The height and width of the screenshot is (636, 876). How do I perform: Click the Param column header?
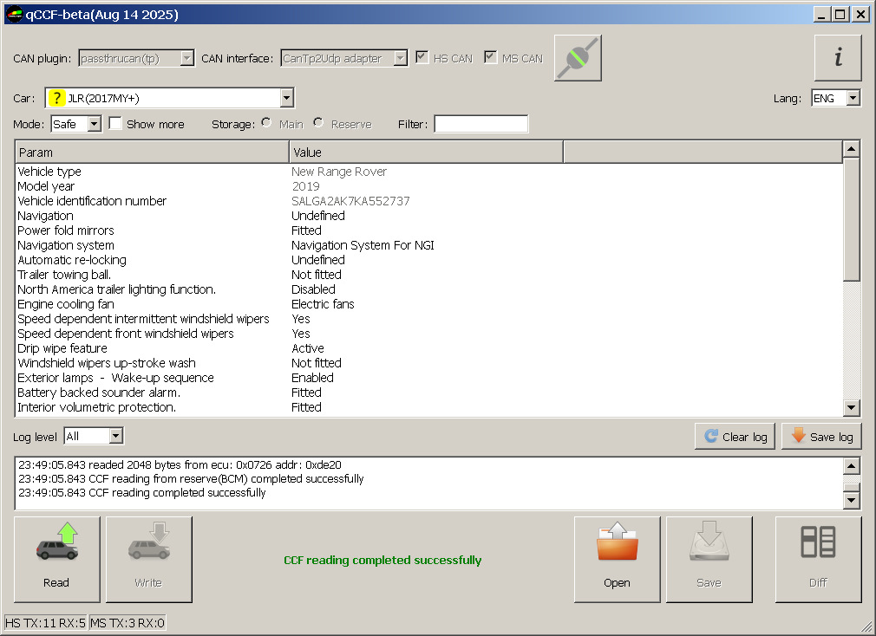(x=152, y=153)
